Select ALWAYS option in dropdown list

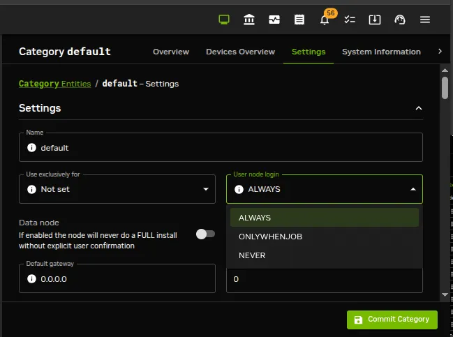(325, 218)
